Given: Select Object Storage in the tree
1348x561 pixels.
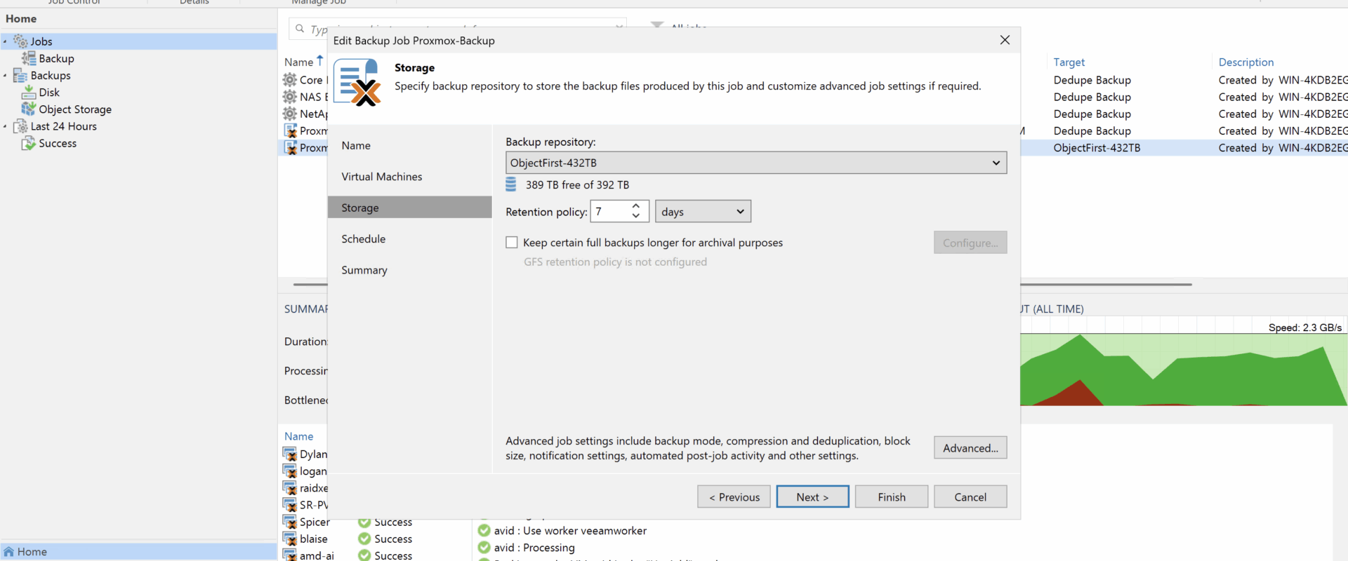Looking at the screenshot, I should tap(75, 109).
